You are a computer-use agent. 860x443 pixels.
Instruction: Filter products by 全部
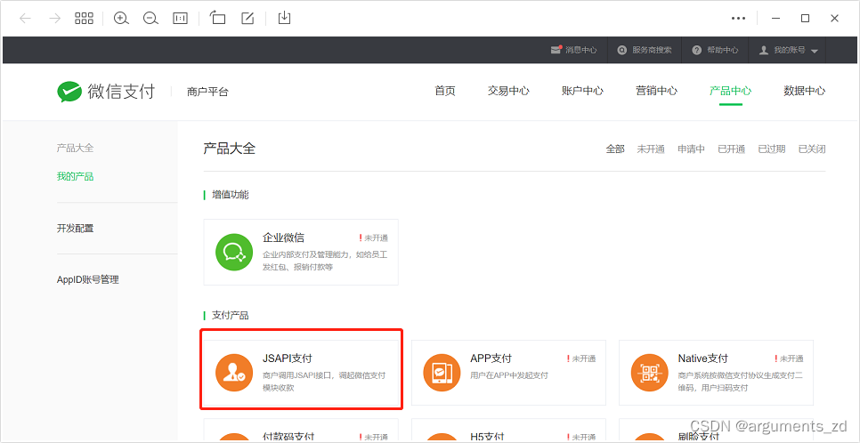pos(615,149)
